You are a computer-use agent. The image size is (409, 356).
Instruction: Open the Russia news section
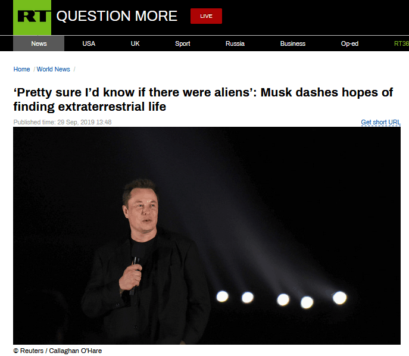pyautogui.click(x=235, y=43)
